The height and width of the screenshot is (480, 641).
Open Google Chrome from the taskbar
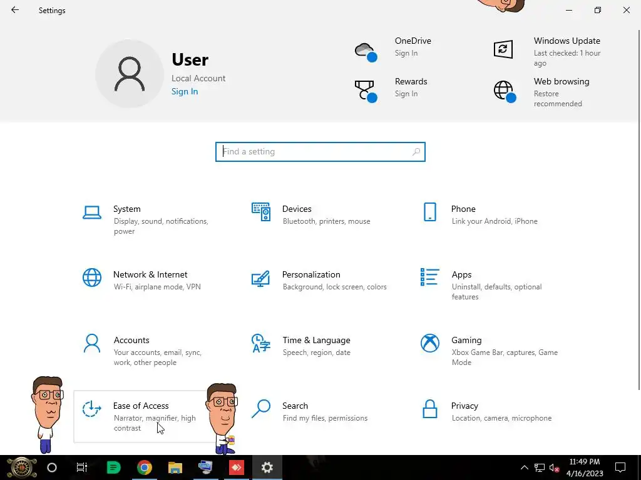tap(145, 467)
